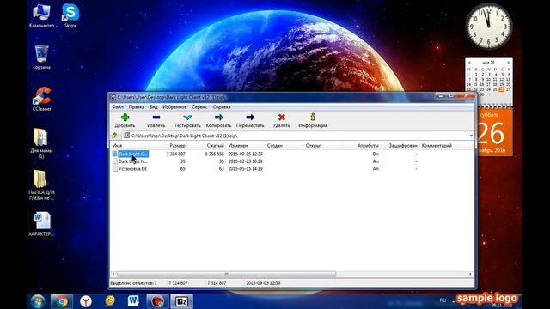Open the Skype desktop icon

pos(70,15)
